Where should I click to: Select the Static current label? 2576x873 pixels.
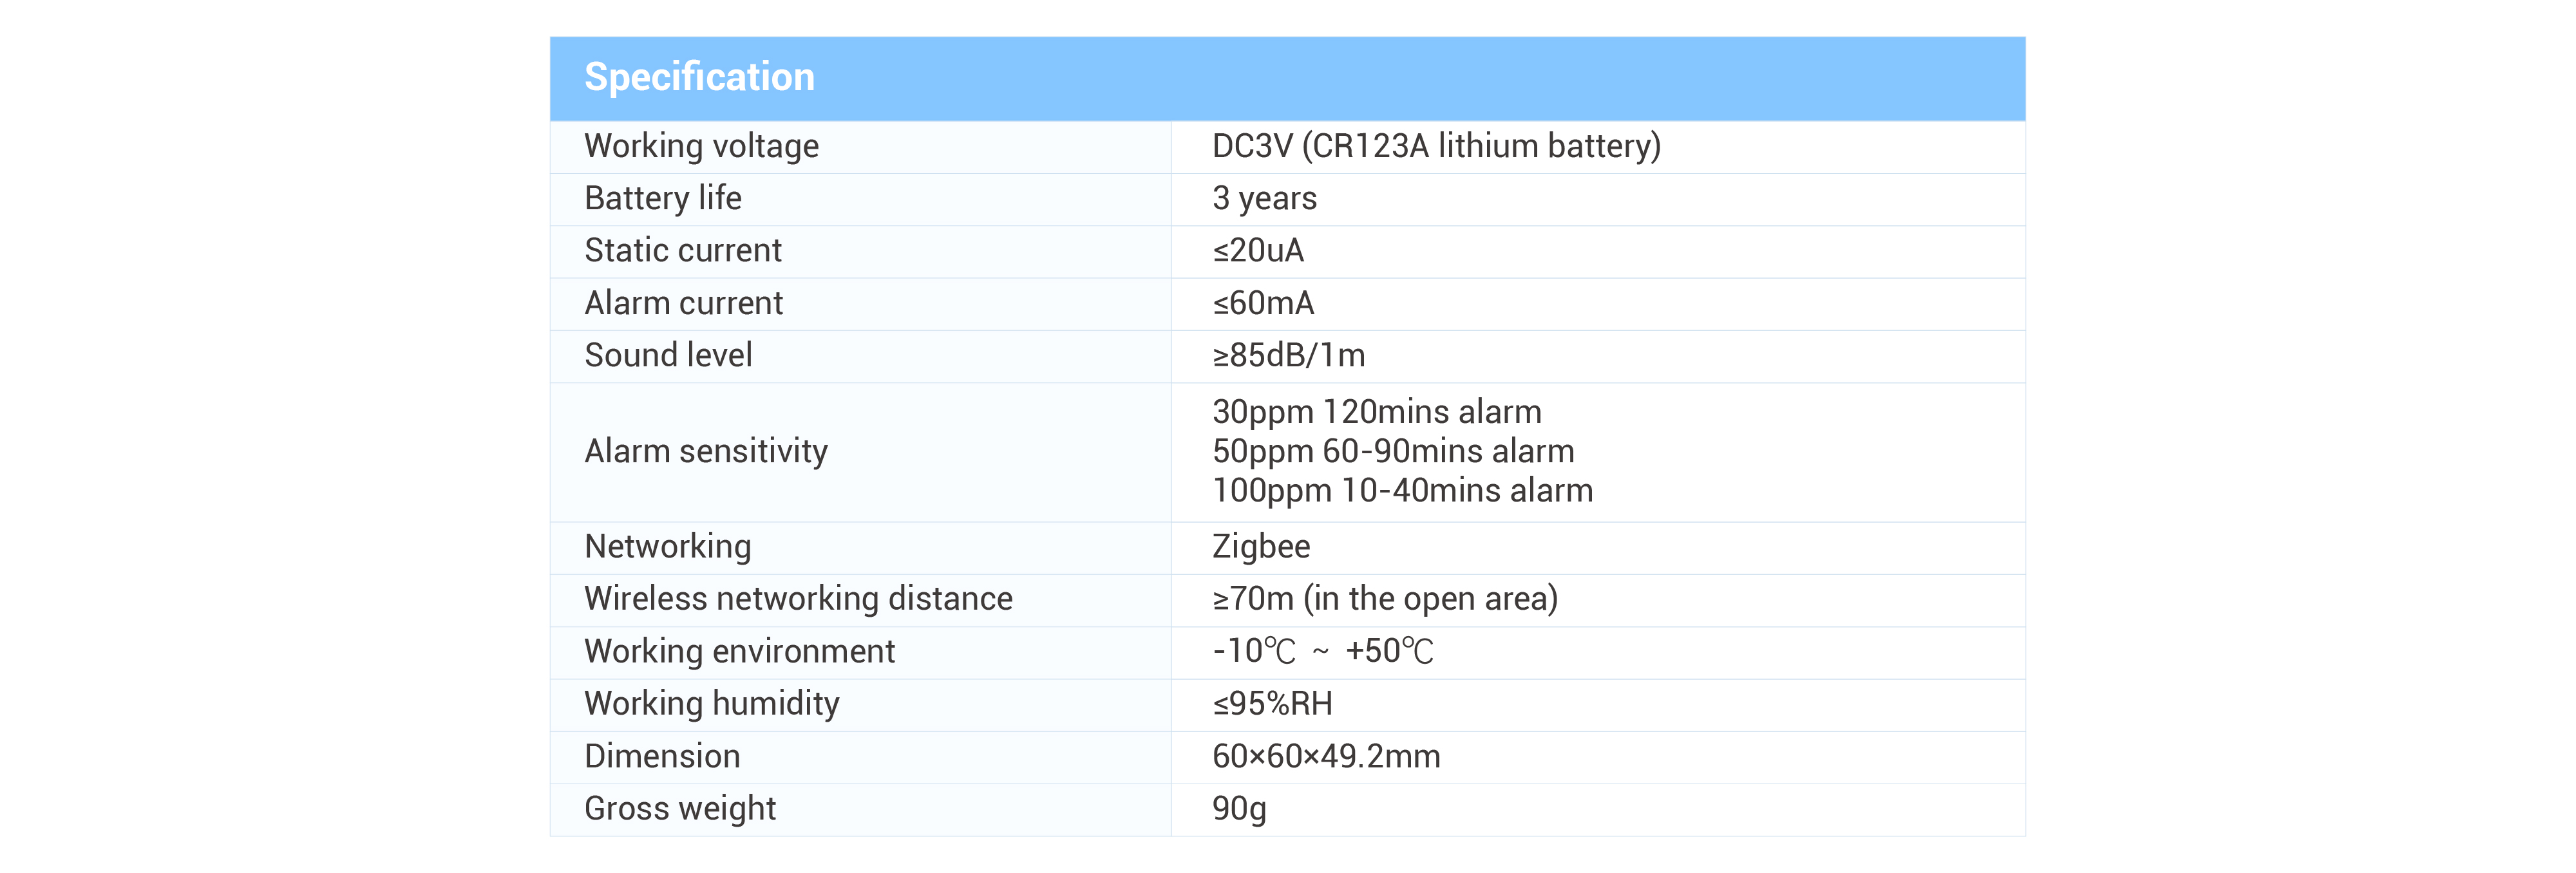pos(682,251)
